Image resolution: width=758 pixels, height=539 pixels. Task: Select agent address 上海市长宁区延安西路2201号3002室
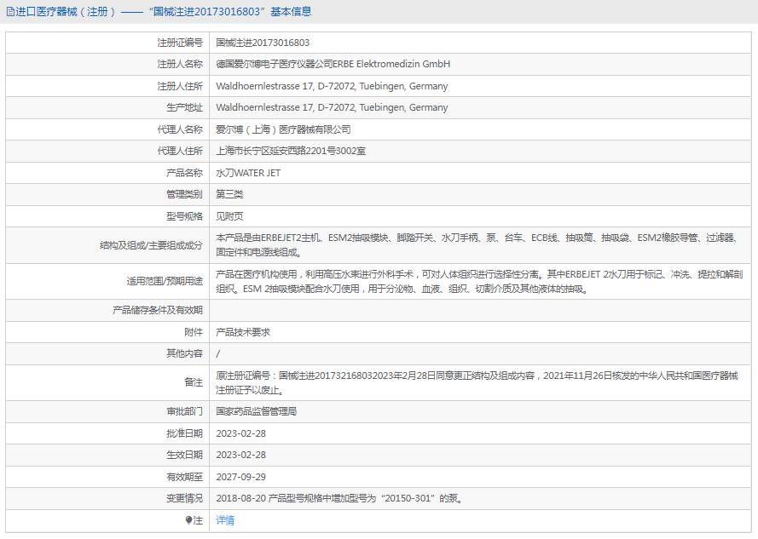pyautogui.click(x=291, y=151)
